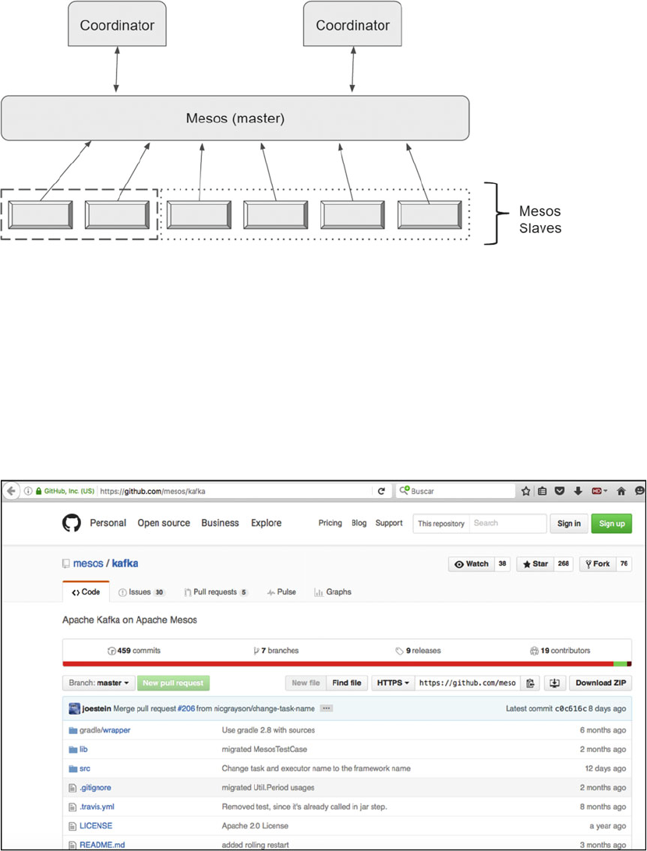
Task: Click the mesos owner link
Action: tap(88, 563)
